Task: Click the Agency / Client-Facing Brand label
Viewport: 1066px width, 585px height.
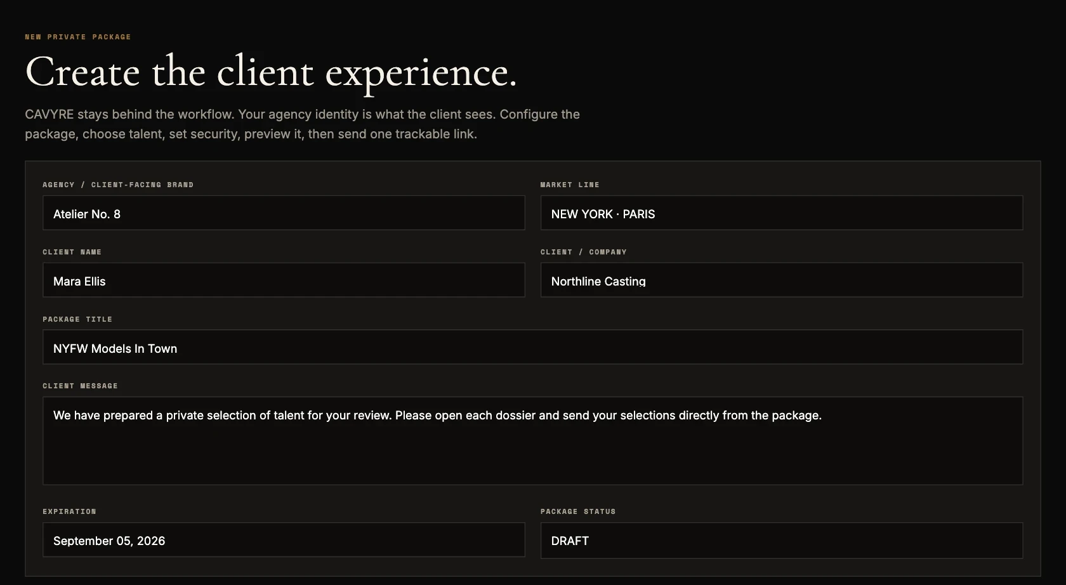Action: coord(118,185)
